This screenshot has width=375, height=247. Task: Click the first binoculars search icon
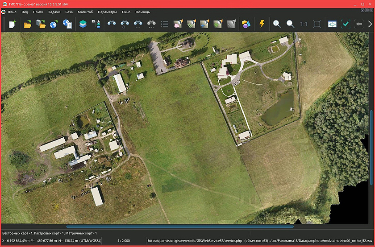point(111,24)
